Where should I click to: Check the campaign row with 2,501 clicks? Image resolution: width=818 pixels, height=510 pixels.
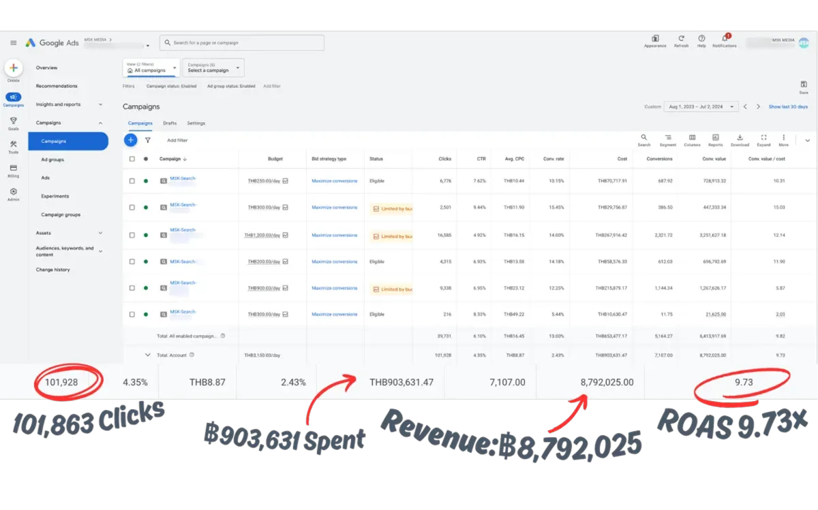pos(132,208)
